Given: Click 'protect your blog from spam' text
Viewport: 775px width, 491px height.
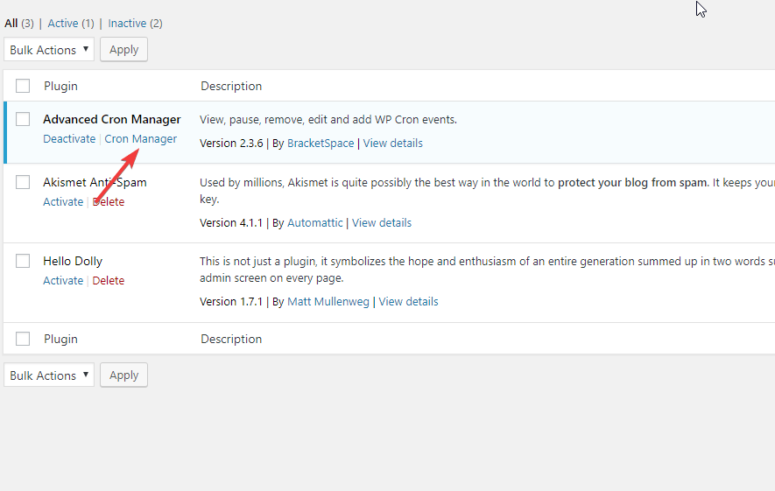Looking at the screenshot, I should [x=632, y=183].
